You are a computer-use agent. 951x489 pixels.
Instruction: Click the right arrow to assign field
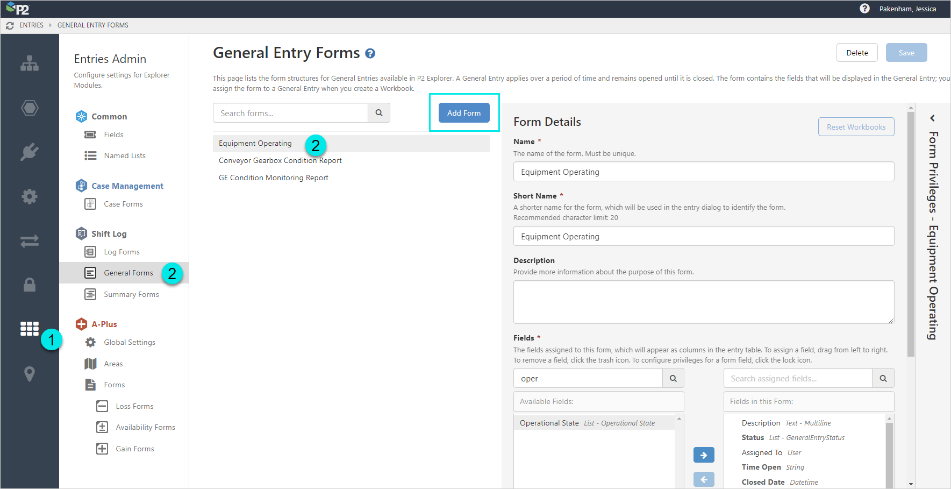704,455
